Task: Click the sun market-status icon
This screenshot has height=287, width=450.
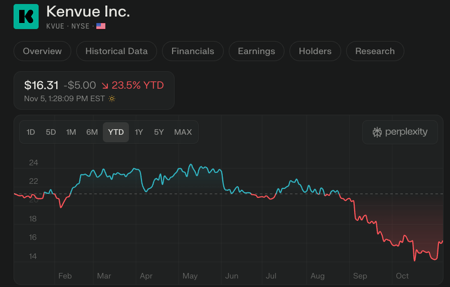Action: coord(112,99)
